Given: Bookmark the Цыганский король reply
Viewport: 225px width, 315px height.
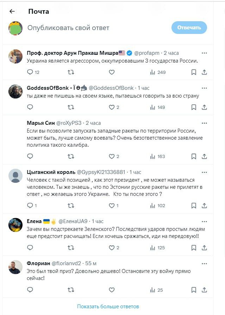Looking at the screenshot, I should pyautogui.click(x=194, y=205).
